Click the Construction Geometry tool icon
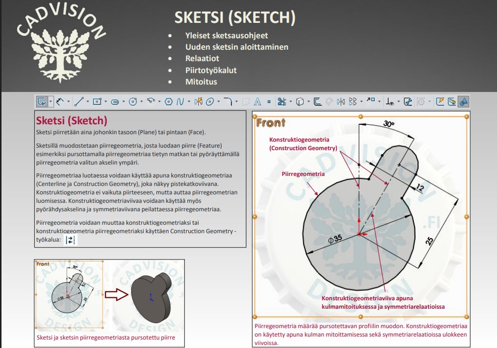 (x=71, y=240)
